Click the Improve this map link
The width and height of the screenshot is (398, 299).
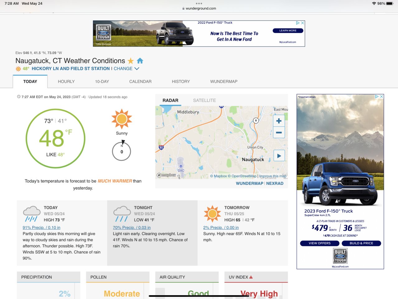point(273,176)
